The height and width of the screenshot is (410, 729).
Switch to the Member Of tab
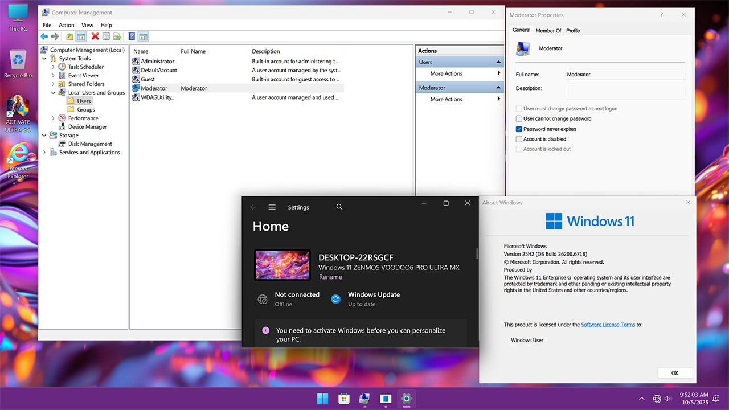[x=548, y=31]
